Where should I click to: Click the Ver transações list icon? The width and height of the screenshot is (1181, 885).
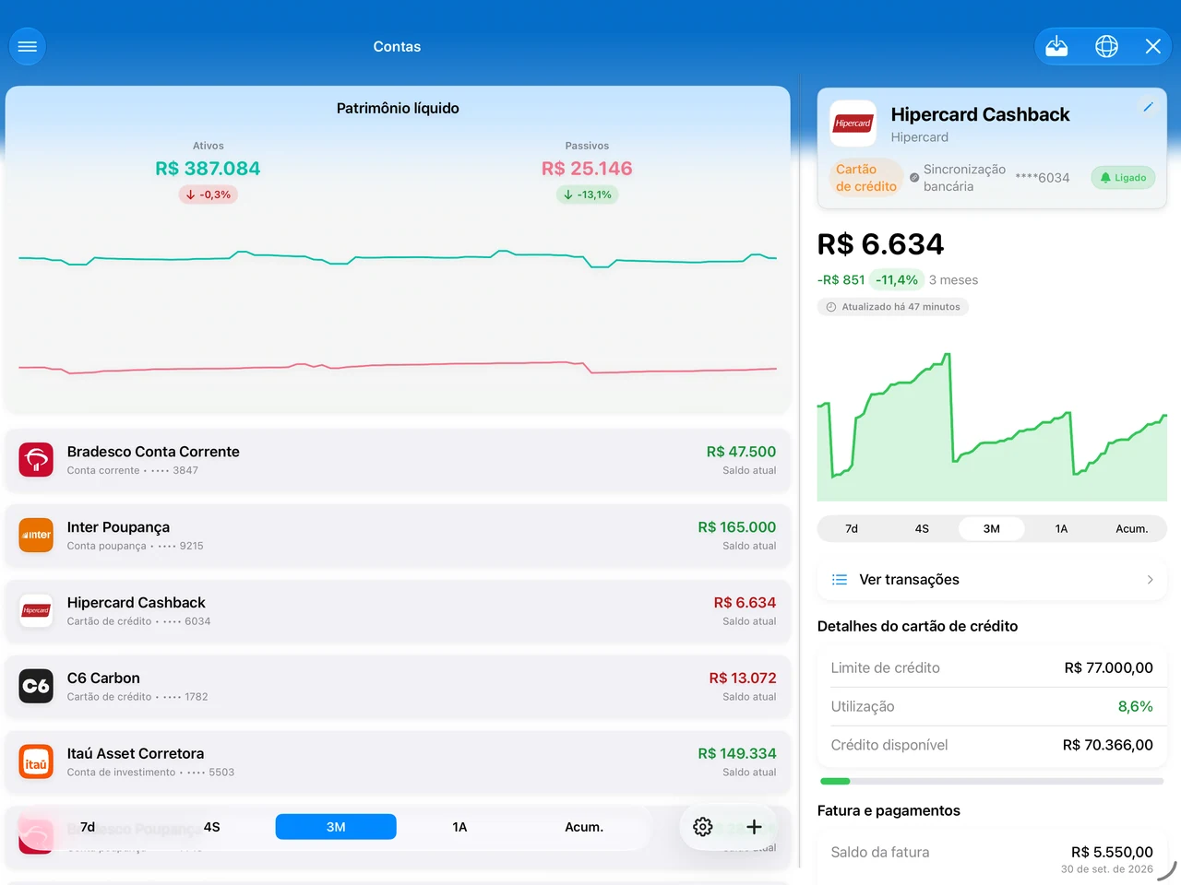click(x=840, y=580)
